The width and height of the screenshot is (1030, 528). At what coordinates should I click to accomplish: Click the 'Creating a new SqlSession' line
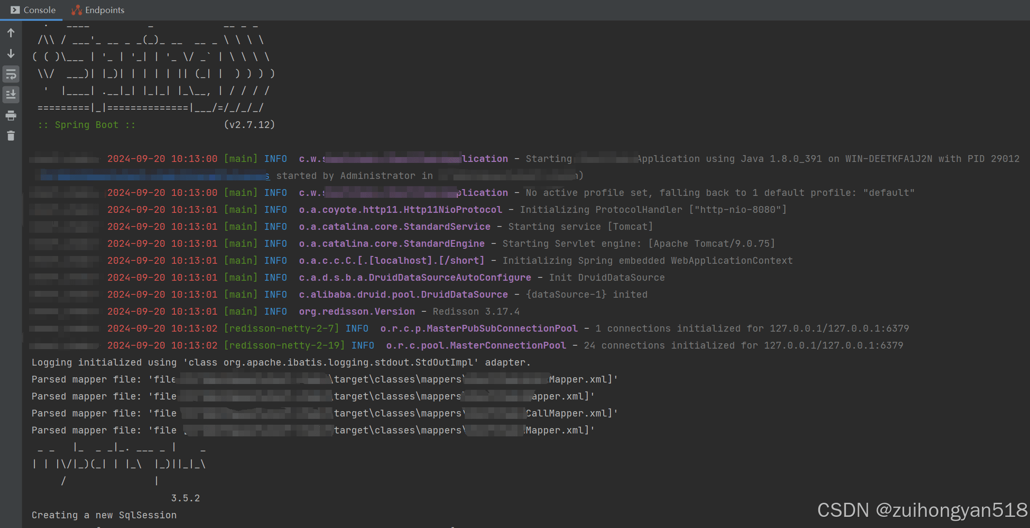(x=104, y=515)
